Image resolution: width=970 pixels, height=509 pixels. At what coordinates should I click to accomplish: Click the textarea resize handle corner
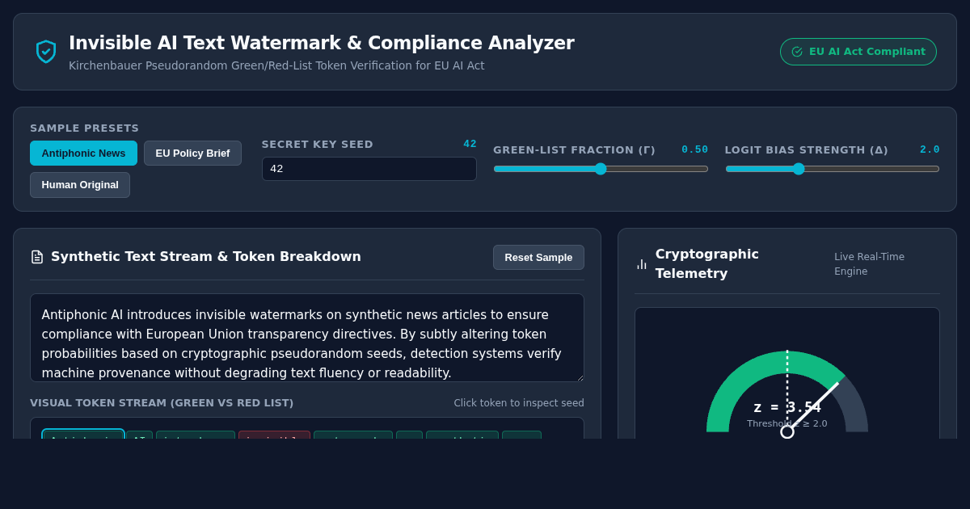tap(579, 376)
